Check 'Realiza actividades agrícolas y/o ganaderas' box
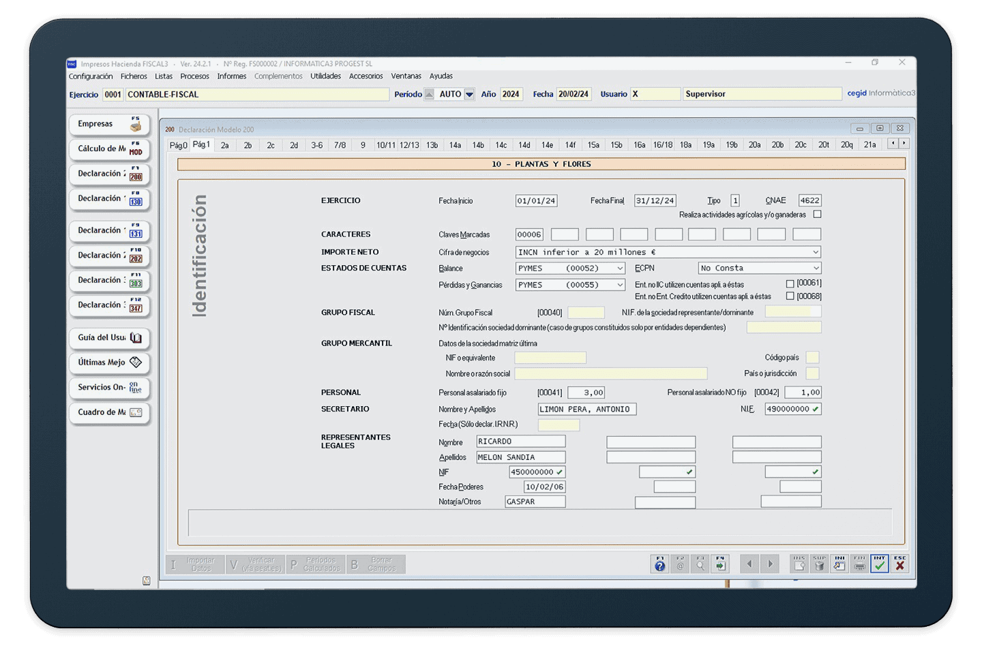982x648 pixels. [x=817, y=215]
